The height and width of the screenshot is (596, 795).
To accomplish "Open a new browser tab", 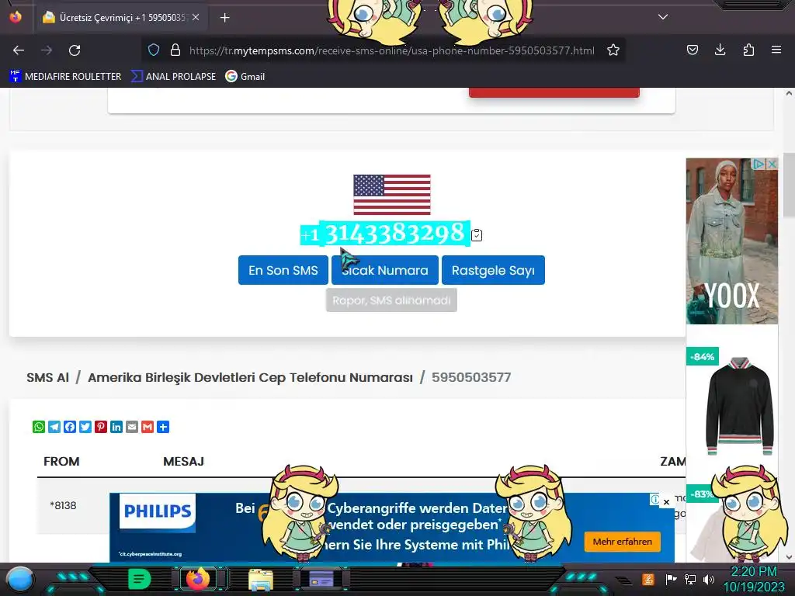I will coord(224,18).
